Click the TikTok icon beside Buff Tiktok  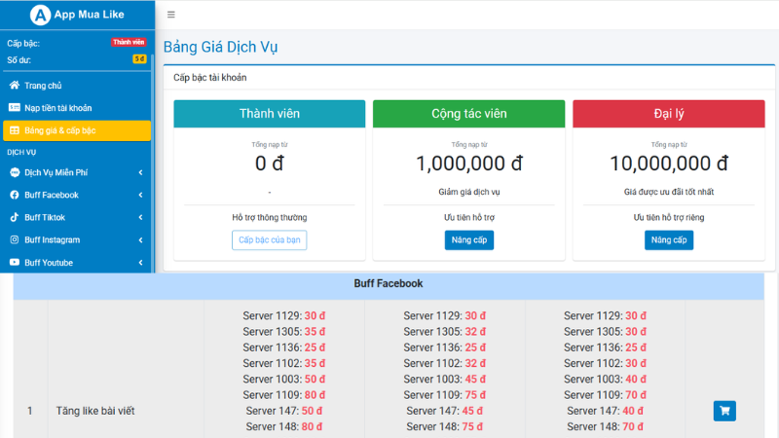(x=15, y=217)
